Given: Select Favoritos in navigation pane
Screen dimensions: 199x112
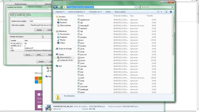Looking at the screenshot, I should pos(62,16).
